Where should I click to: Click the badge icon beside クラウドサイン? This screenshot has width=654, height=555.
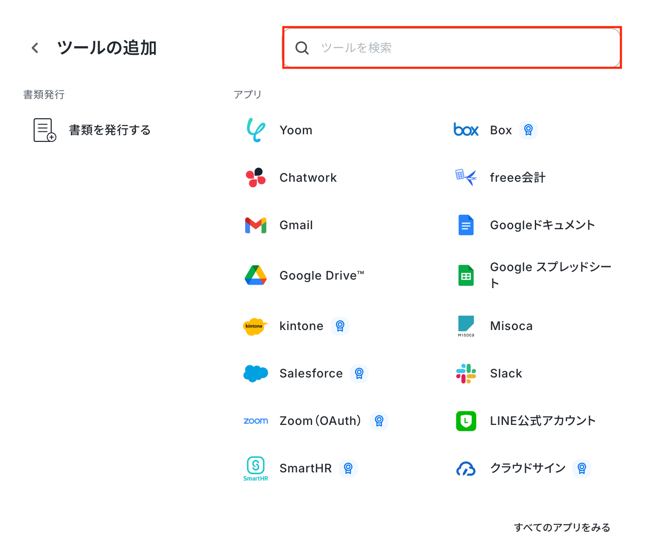pyautogui.click(x=582, y=468)
